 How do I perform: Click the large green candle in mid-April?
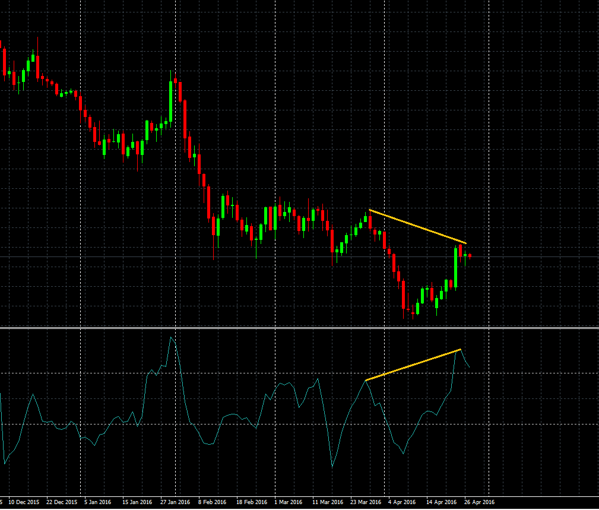point(455,267)
